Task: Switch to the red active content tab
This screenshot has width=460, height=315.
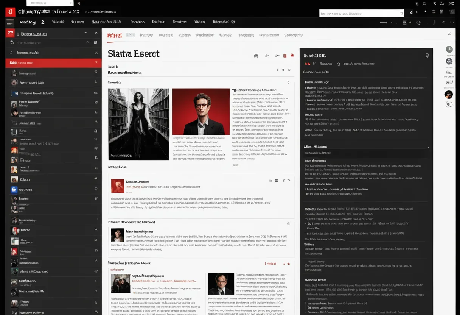Action: point(114,35)
